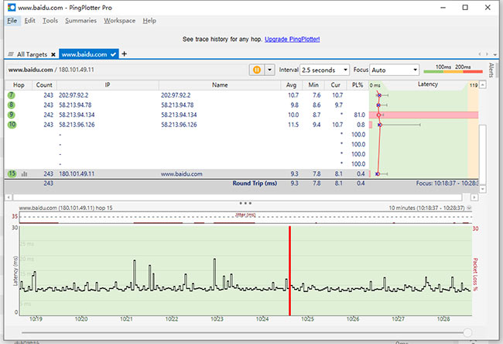Click the Upgrade PingPlotter link
The width and height of the screenshot is (503, 344).
(x=292, y=40)
